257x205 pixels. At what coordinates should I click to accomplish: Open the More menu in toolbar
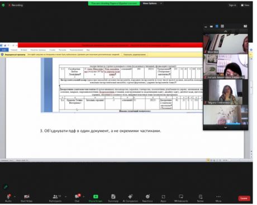(x=218, y=198)
